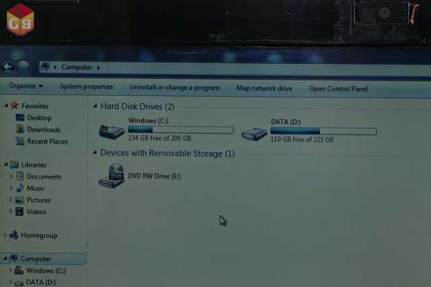Expand the Pictures library
Viewport: 431px width, 287px height.
pos(11,200)
